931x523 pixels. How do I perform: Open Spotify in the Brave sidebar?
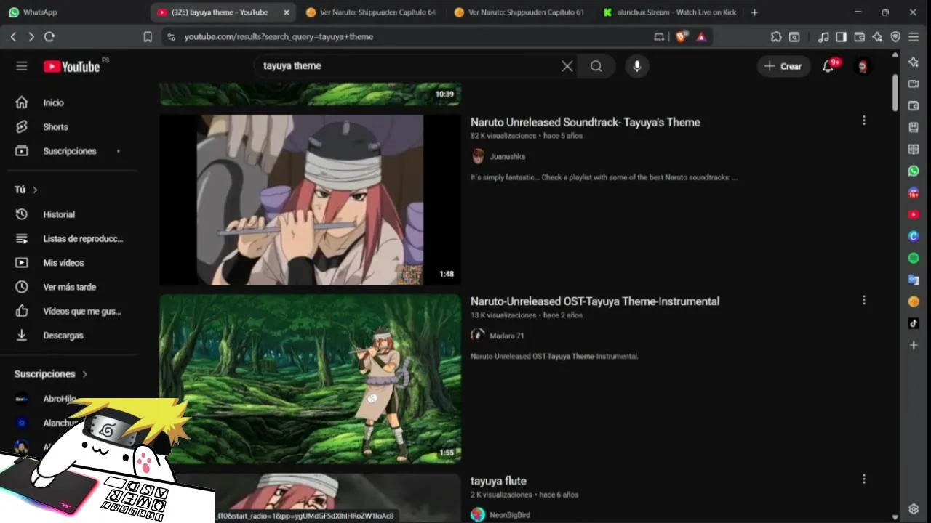[x=914, y=258]
